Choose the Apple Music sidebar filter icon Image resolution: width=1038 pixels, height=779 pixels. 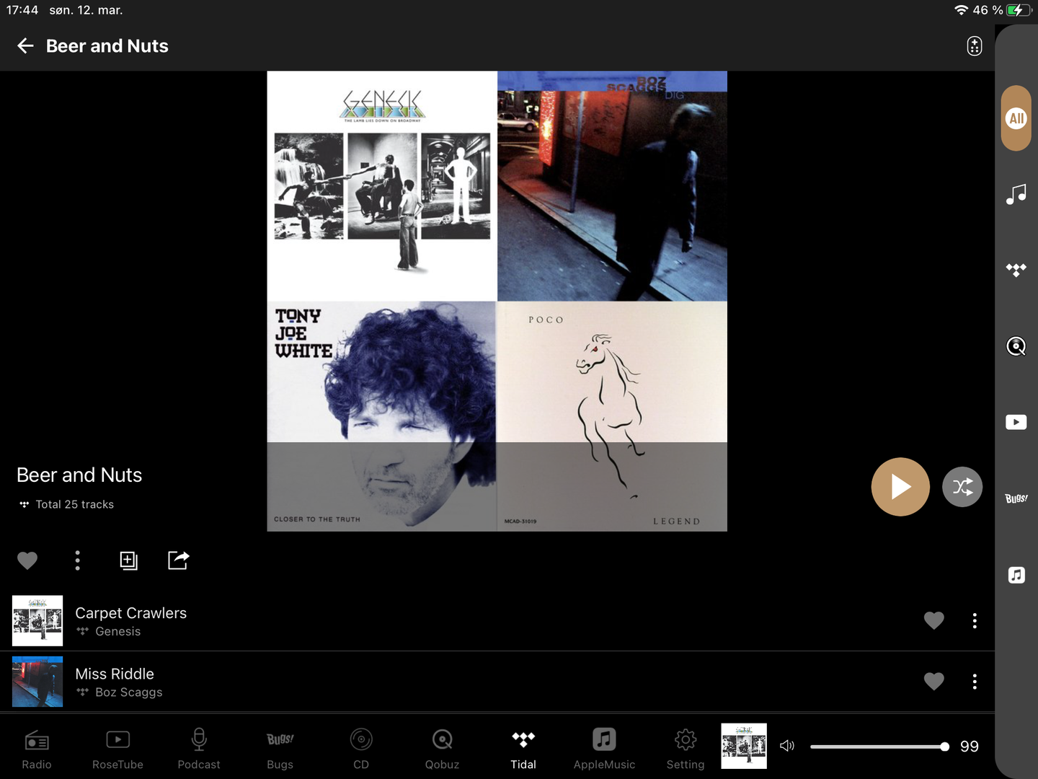point(1016,575)
